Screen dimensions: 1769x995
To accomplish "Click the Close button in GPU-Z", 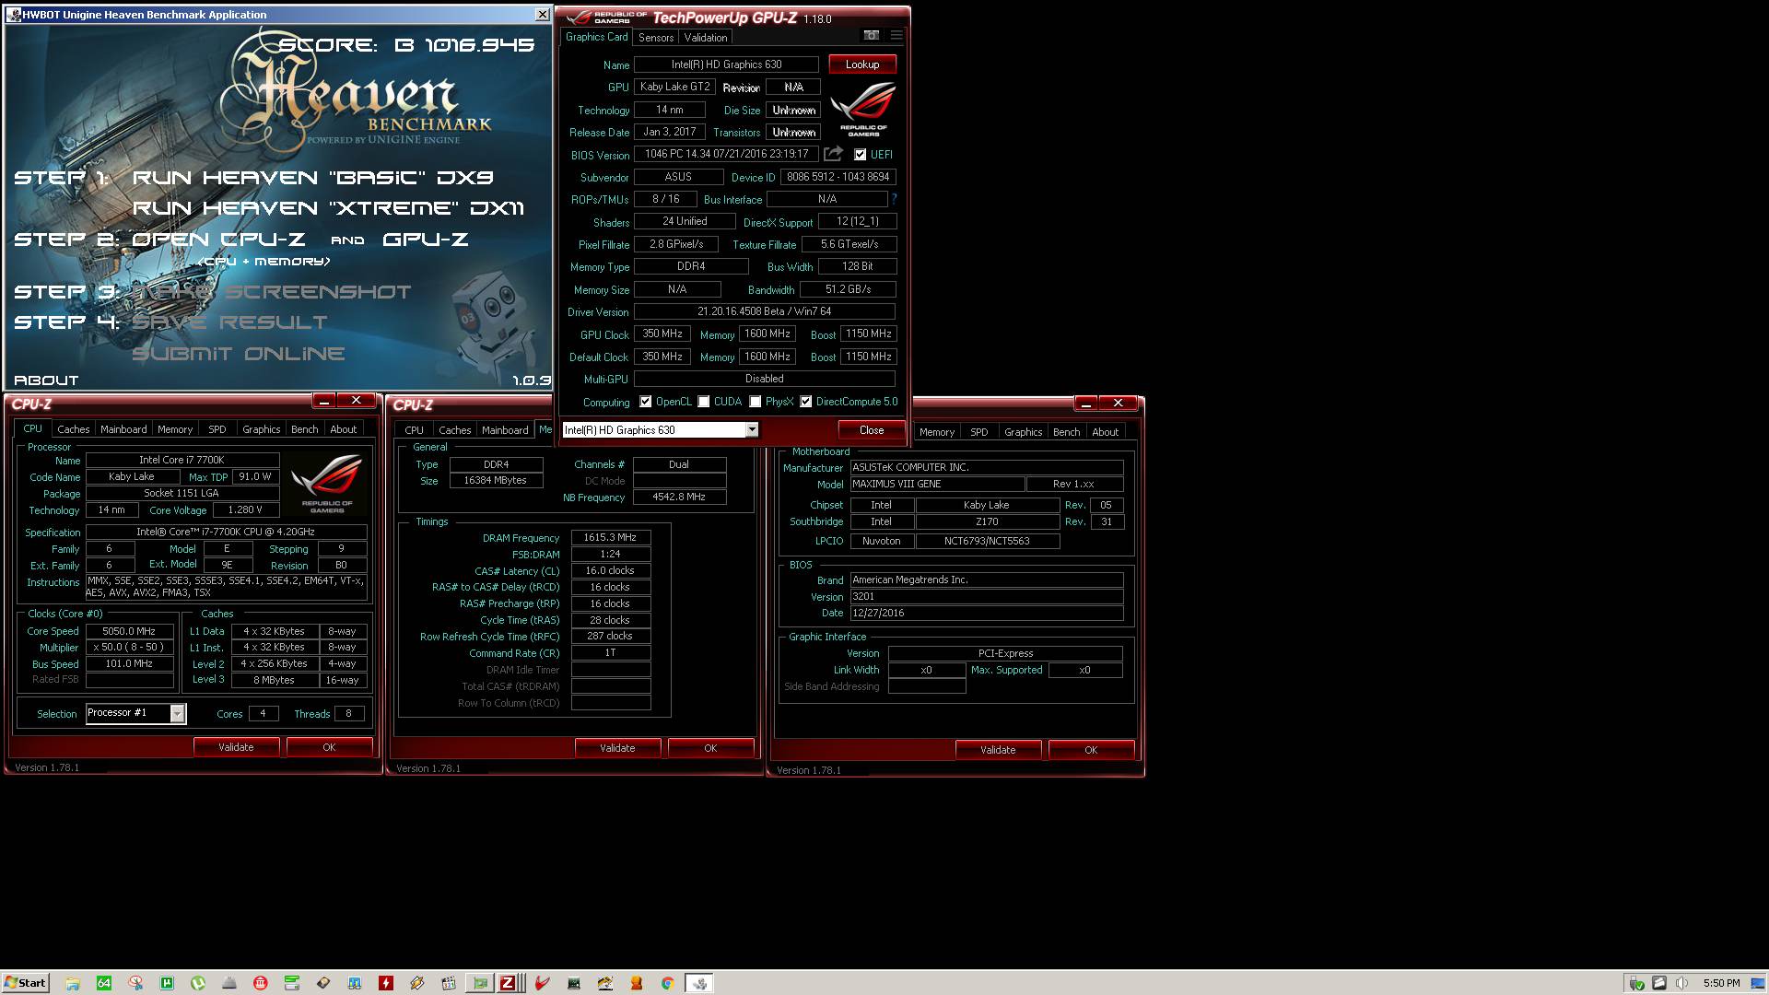I will pos(872,430).
